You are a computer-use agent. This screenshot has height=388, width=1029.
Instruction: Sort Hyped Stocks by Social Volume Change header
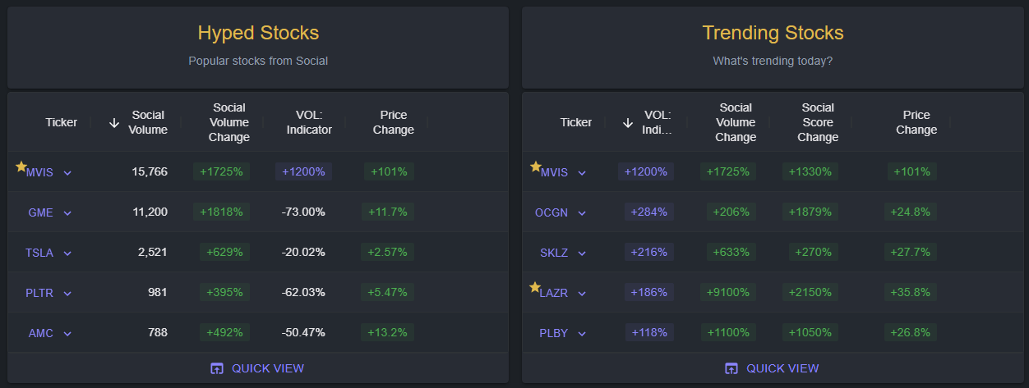click(229, 122)
